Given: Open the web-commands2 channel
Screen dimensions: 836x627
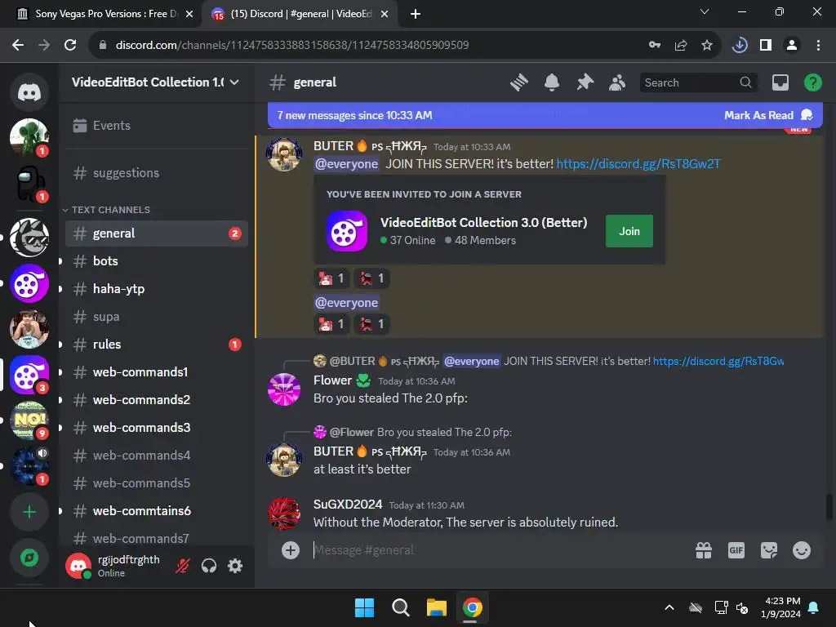Looking at the screenshot, I should coord(156,400).
